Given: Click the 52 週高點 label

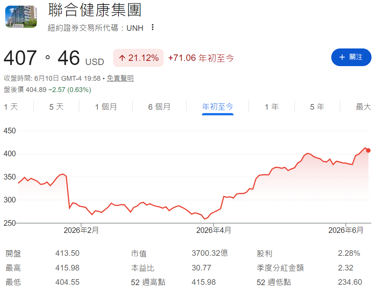Looking at the screenshot, I should pos(148,282).
